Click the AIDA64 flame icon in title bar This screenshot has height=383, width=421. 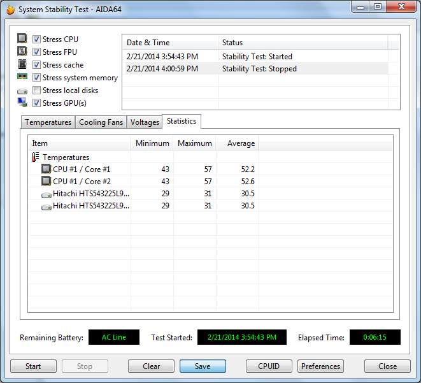(11, 10)
